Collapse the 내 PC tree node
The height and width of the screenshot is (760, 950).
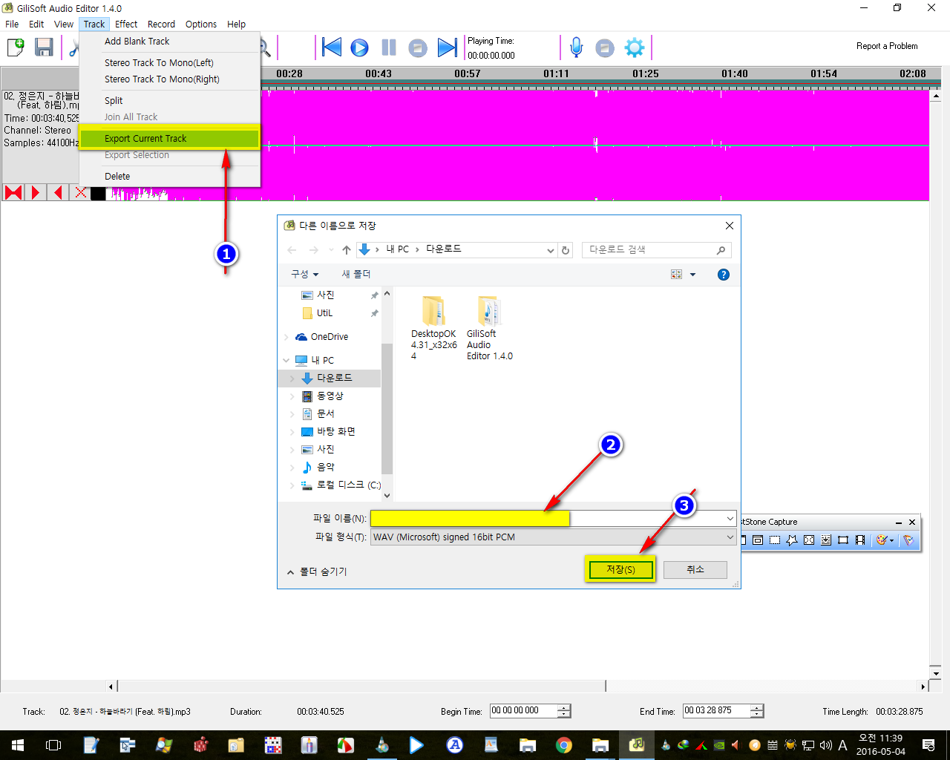tap(286, 361)
